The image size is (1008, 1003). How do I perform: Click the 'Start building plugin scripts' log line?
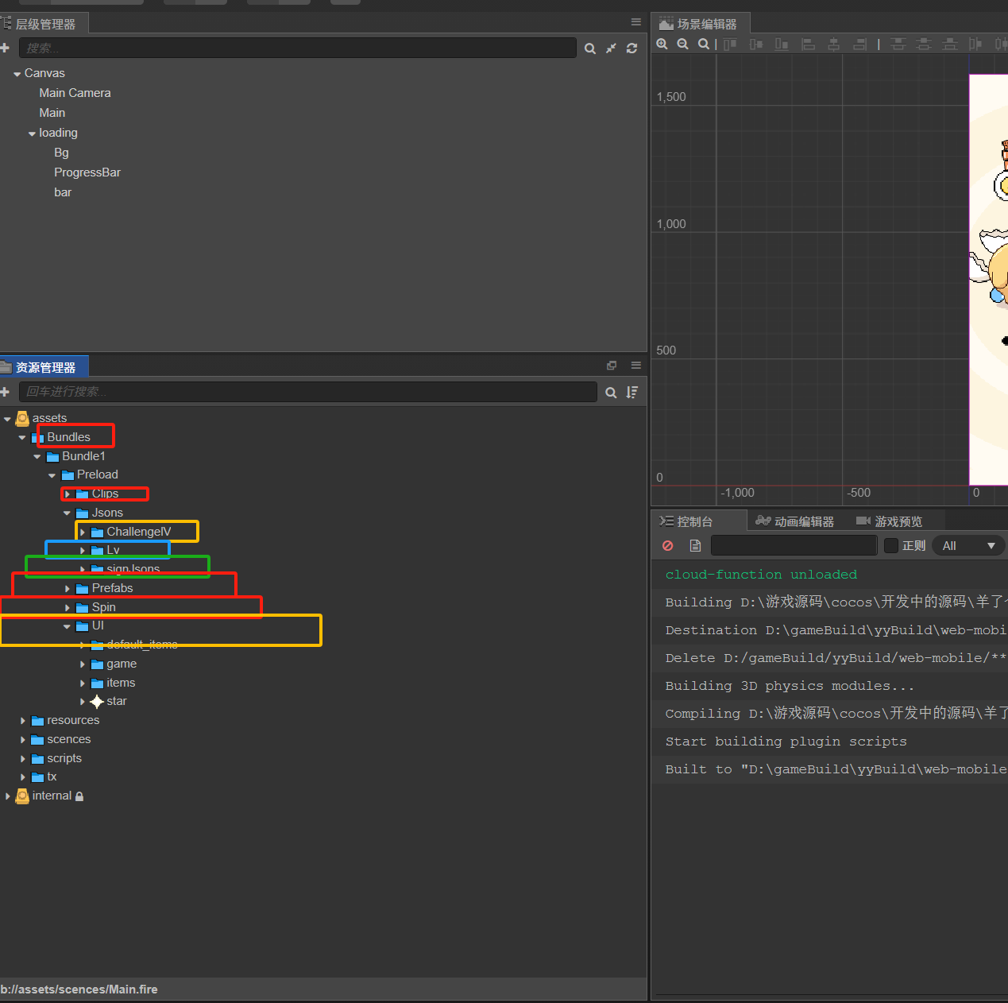786,742
